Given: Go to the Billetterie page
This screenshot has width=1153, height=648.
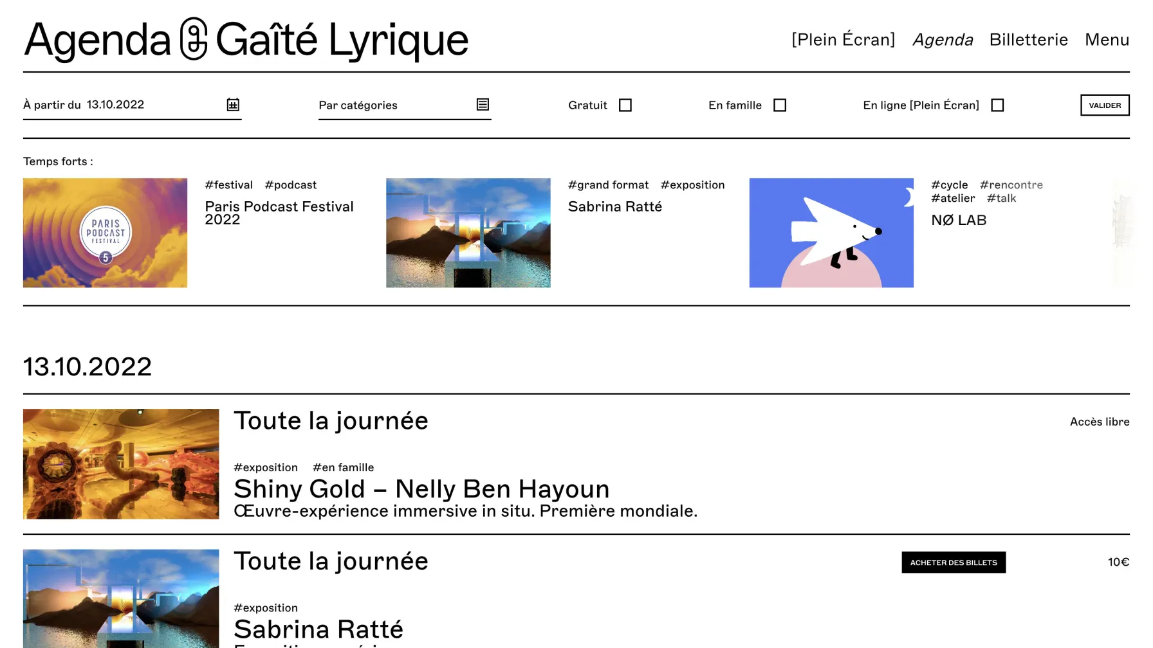Looking at the screenshot, I should click(1028, 40).
